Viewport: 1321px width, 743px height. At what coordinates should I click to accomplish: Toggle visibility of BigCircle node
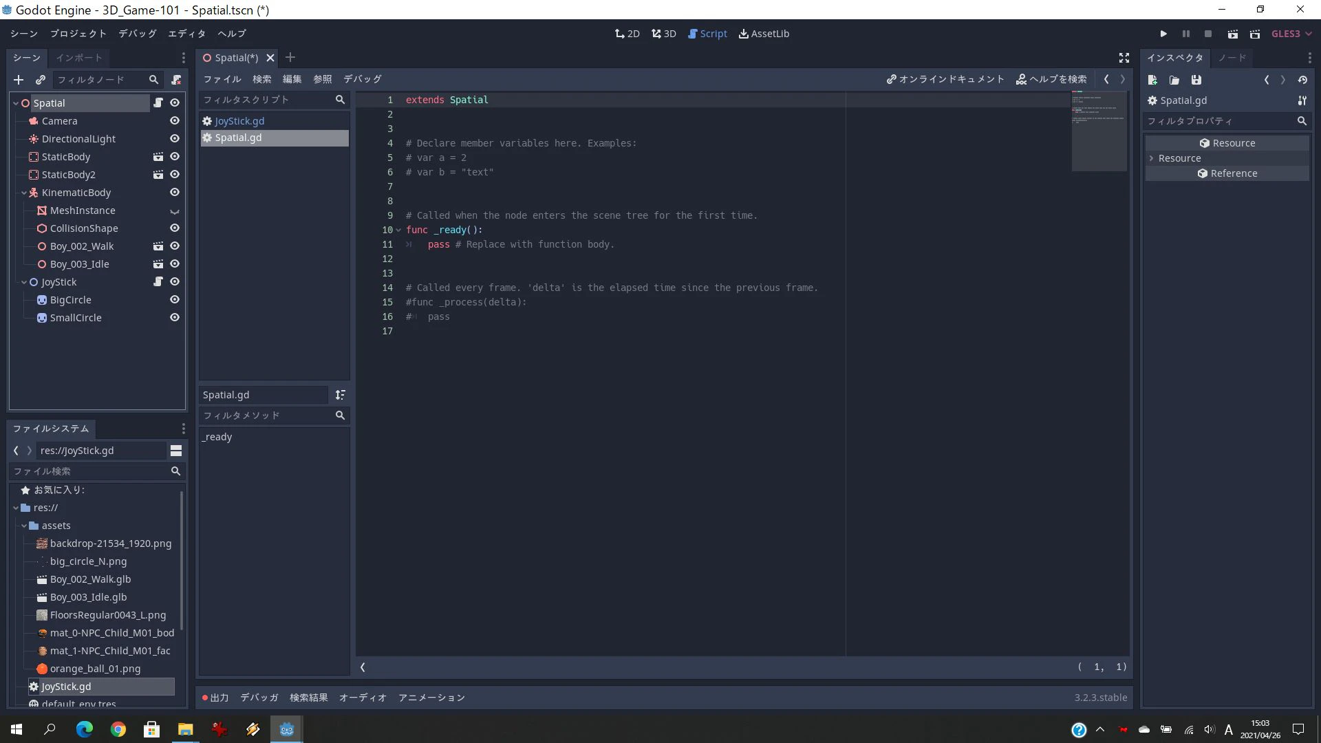[x=175, y=299]
